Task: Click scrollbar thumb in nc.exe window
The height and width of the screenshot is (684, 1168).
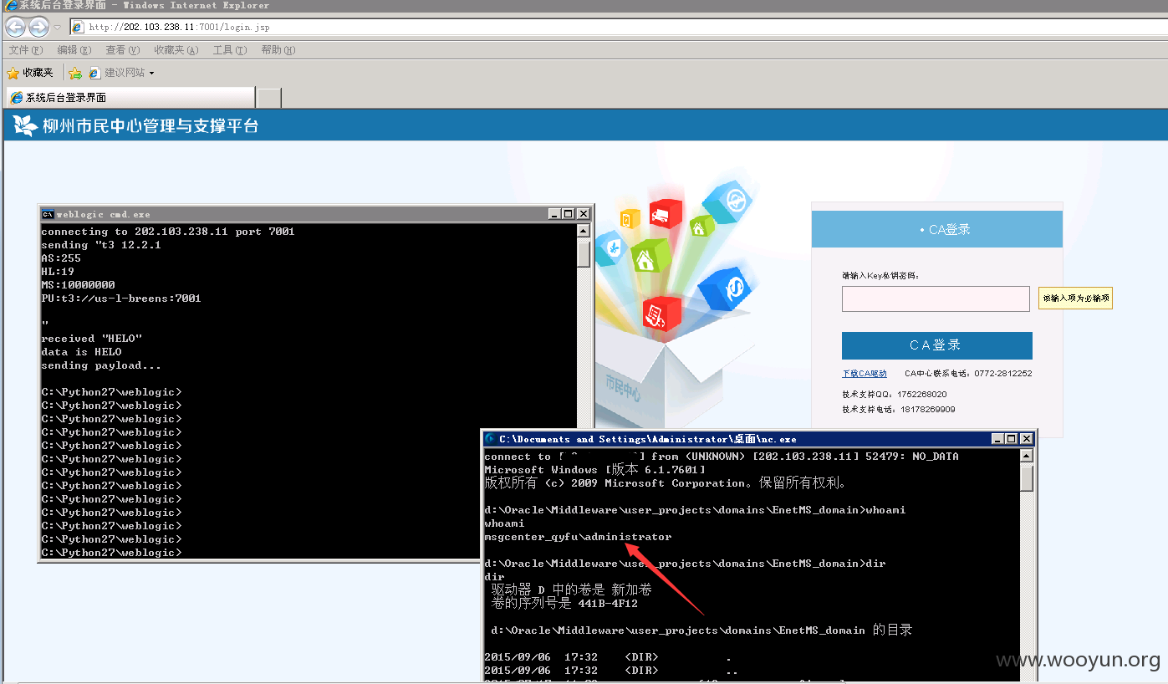Action: click(x=1027, y=478)
